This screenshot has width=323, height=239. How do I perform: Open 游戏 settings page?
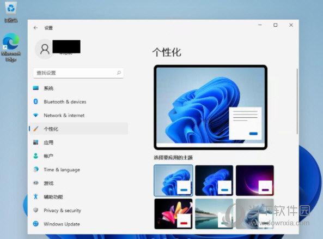(x=78, y=183)
